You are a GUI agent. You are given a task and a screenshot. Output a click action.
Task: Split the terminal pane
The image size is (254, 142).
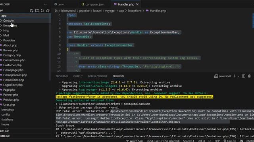click(x=243, y=76)
